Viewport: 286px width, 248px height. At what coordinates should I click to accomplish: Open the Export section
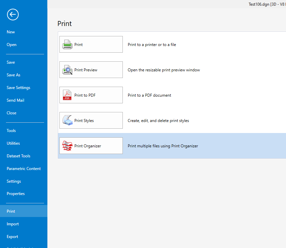click(12, 237)
